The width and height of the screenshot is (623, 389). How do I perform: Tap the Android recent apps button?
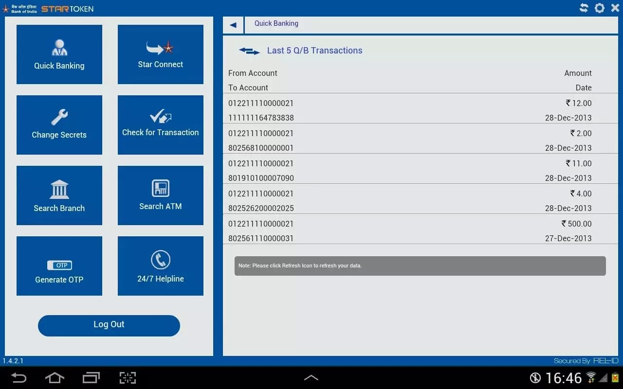coord(91,378)
